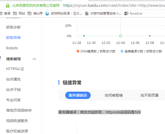Open the 轴承 bookmark folder

(5, 14)
